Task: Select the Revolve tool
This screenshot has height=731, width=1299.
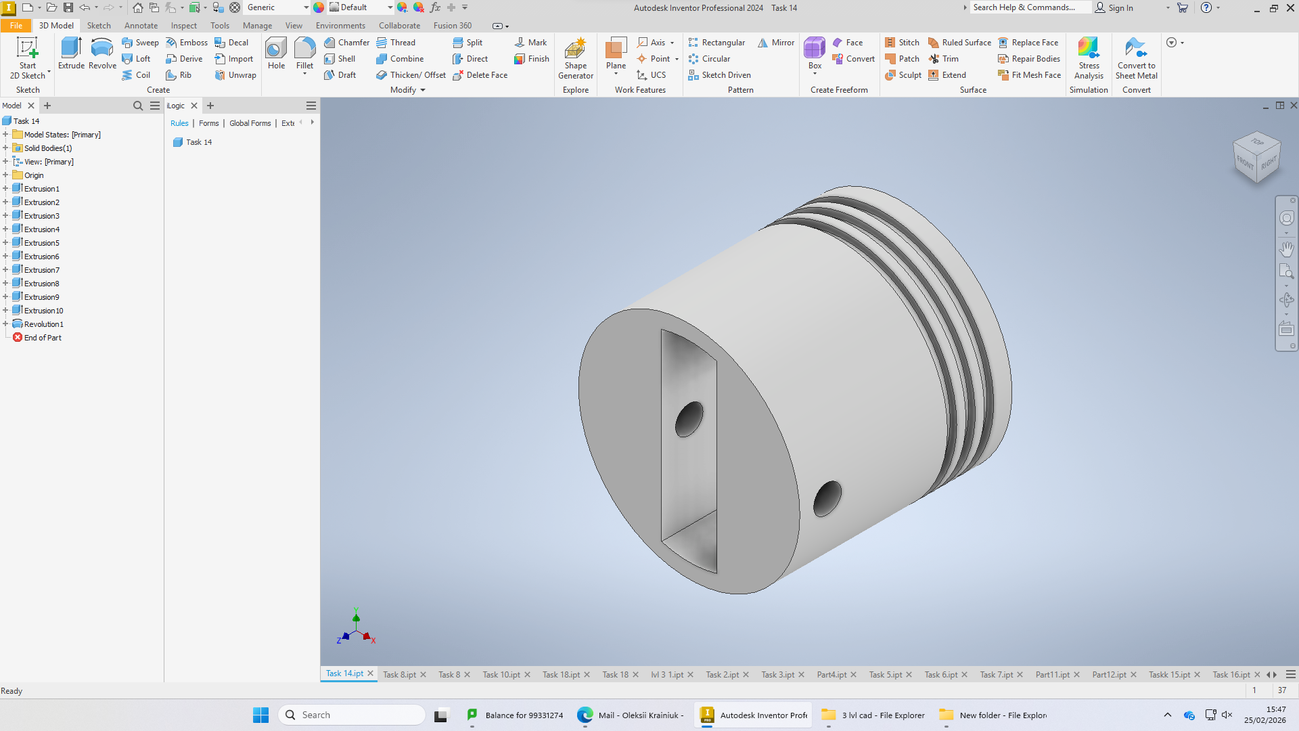Action: 102,53
